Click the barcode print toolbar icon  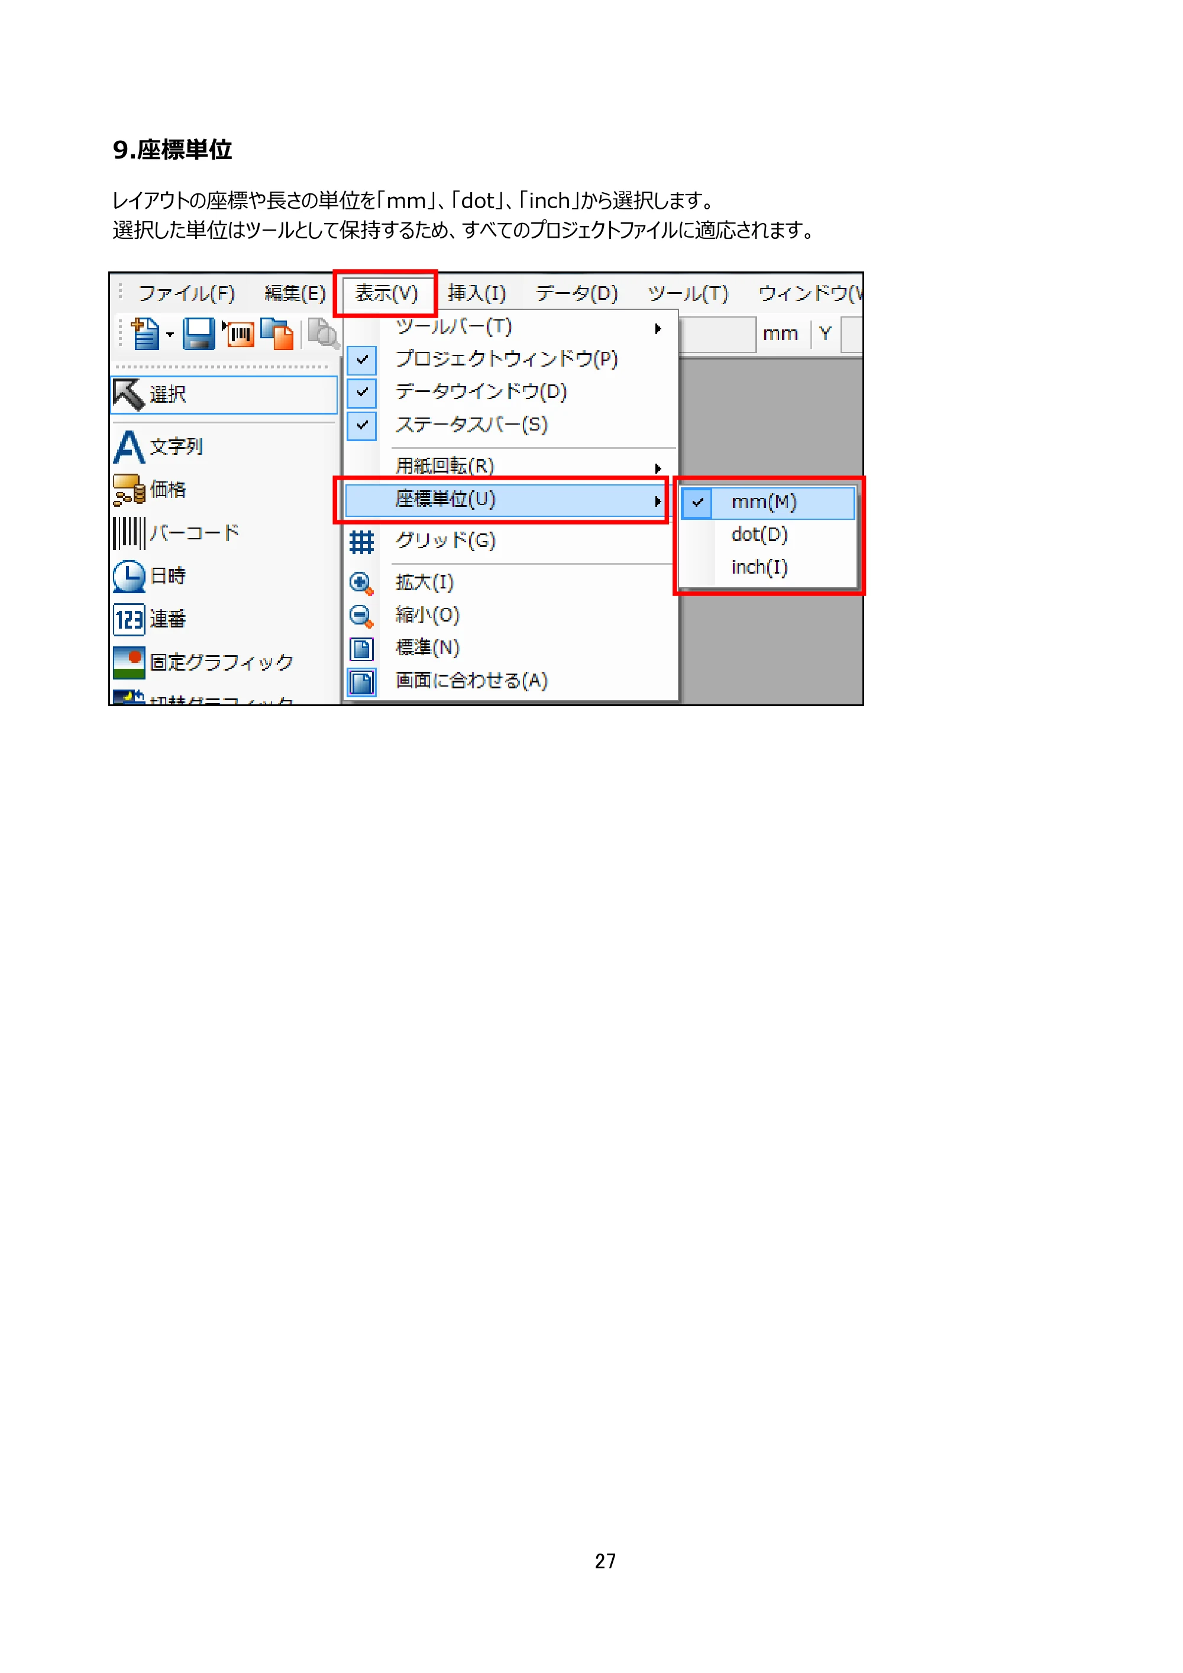pos(238,335)
